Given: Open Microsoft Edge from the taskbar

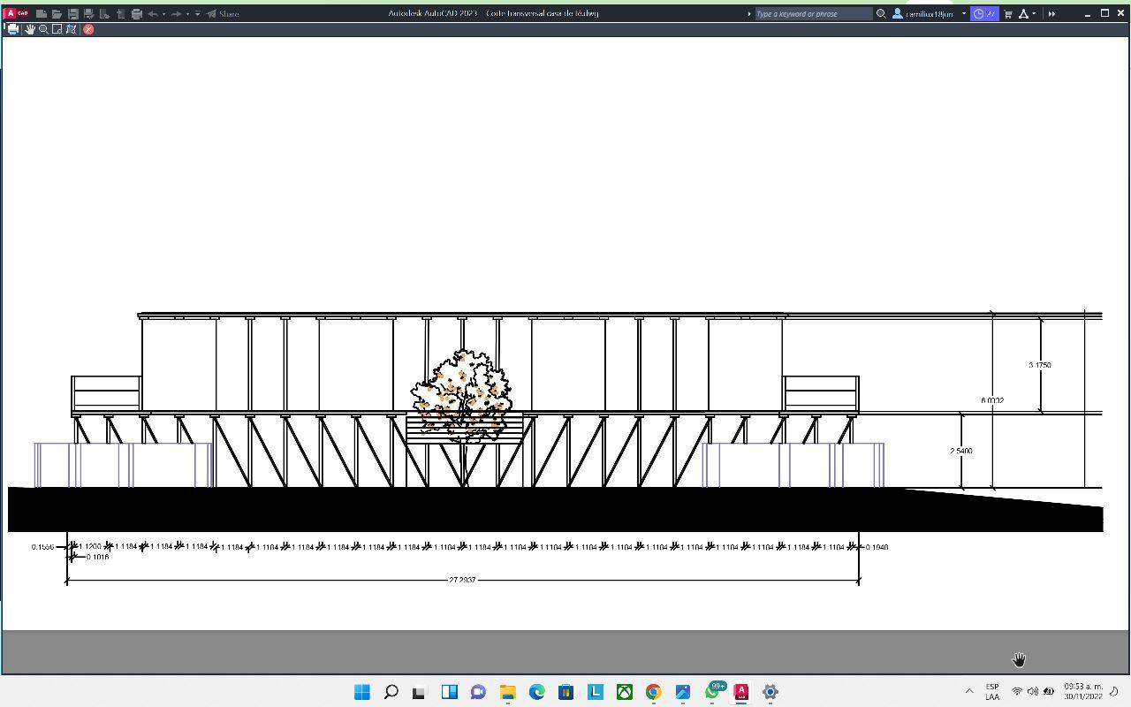Looking at the screenshot, I should 536,692.
